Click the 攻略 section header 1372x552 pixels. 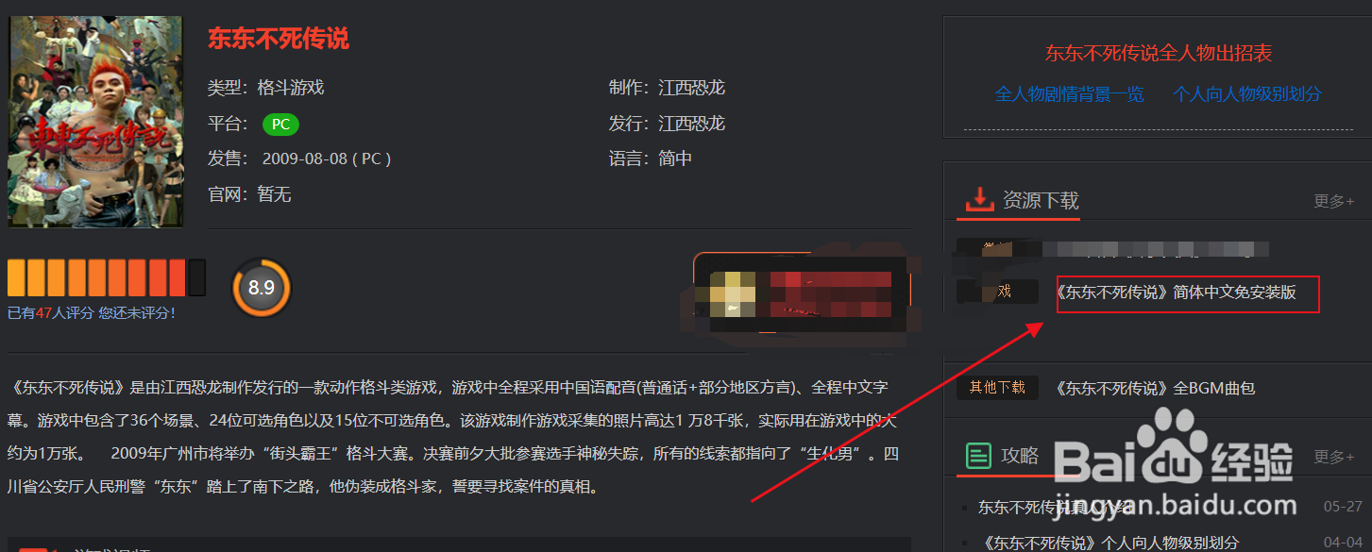tap(1020, 456)
